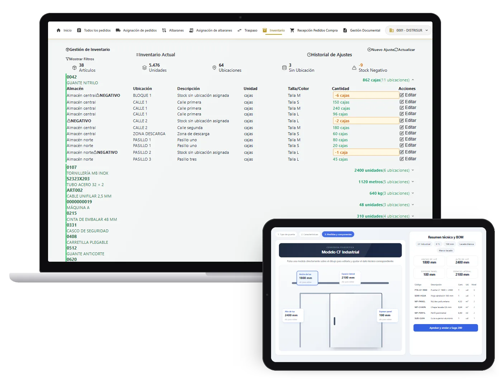Select article CABLE UNIFILAR 2,5 MM

click(89, 196)
